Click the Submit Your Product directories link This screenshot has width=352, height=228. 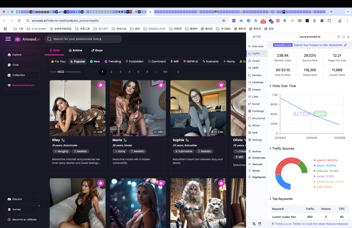pos(318,45)
